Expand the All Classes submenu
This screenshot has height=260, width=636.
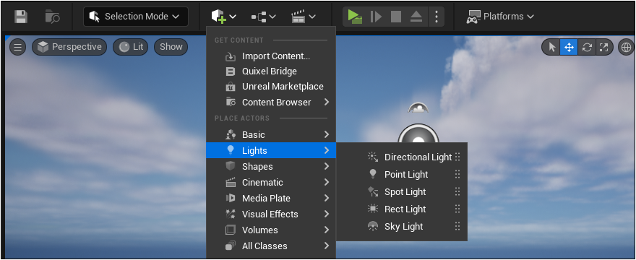[x=271, y=246]
